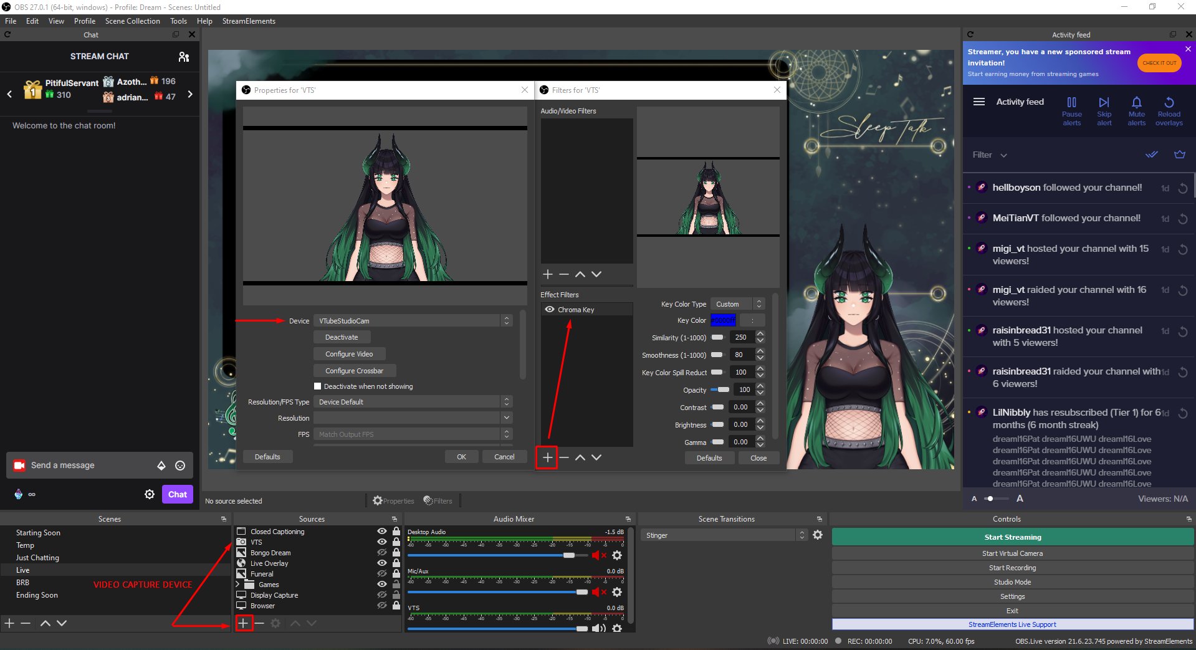Reload overlays from the activity feed
This screenshot has width=1196, height=650.
tap(1169, 109)
